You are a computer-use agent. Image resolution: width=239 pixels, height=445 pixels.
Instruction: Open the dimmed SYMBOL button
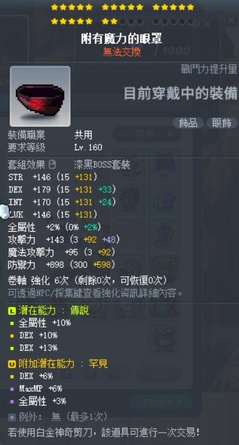tap(160, 402)
